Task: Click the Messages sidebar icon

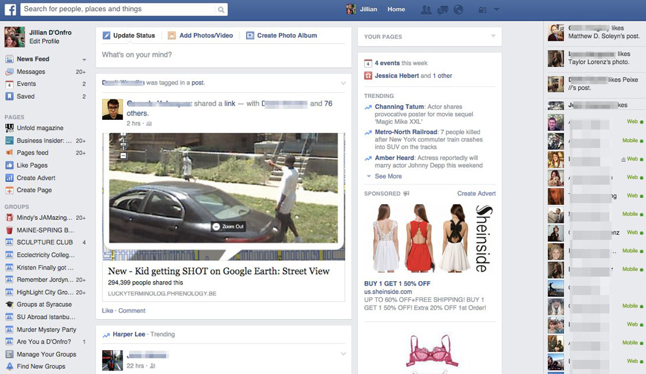Action: click(9, 72)
